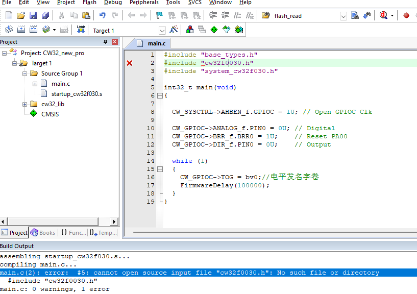
Task: Open a file via Open folder icon
Action: (21, 15)
